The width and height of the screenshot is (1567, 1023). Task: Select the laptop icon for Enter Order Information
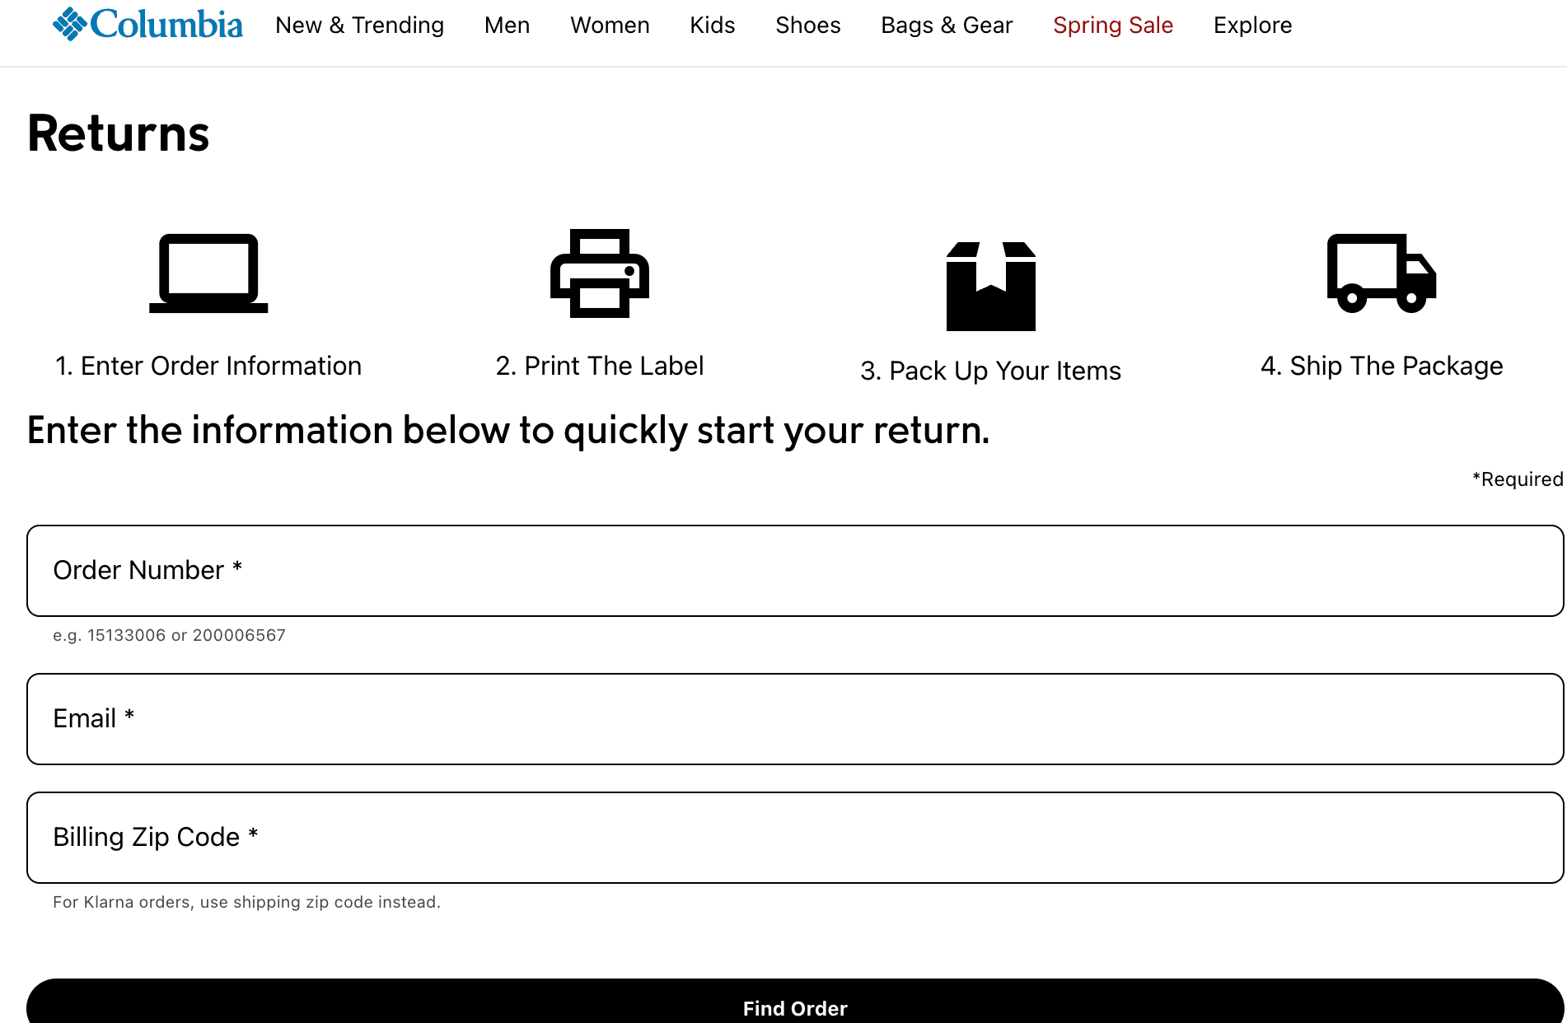pyautogui.click(x=208, y=272)
